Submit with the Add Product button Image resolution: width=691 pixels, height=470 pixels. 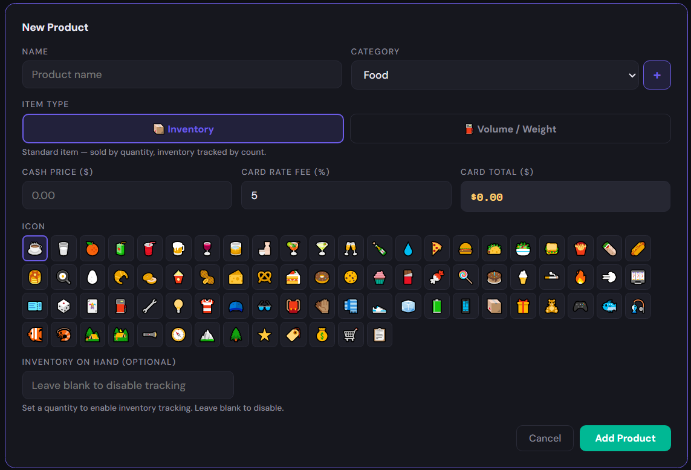click(625, 439)
